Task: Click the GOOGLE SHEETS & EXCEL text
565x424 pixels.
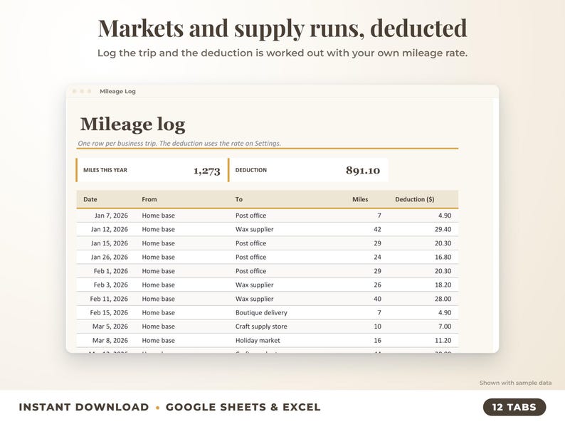Action: point(243,407)
